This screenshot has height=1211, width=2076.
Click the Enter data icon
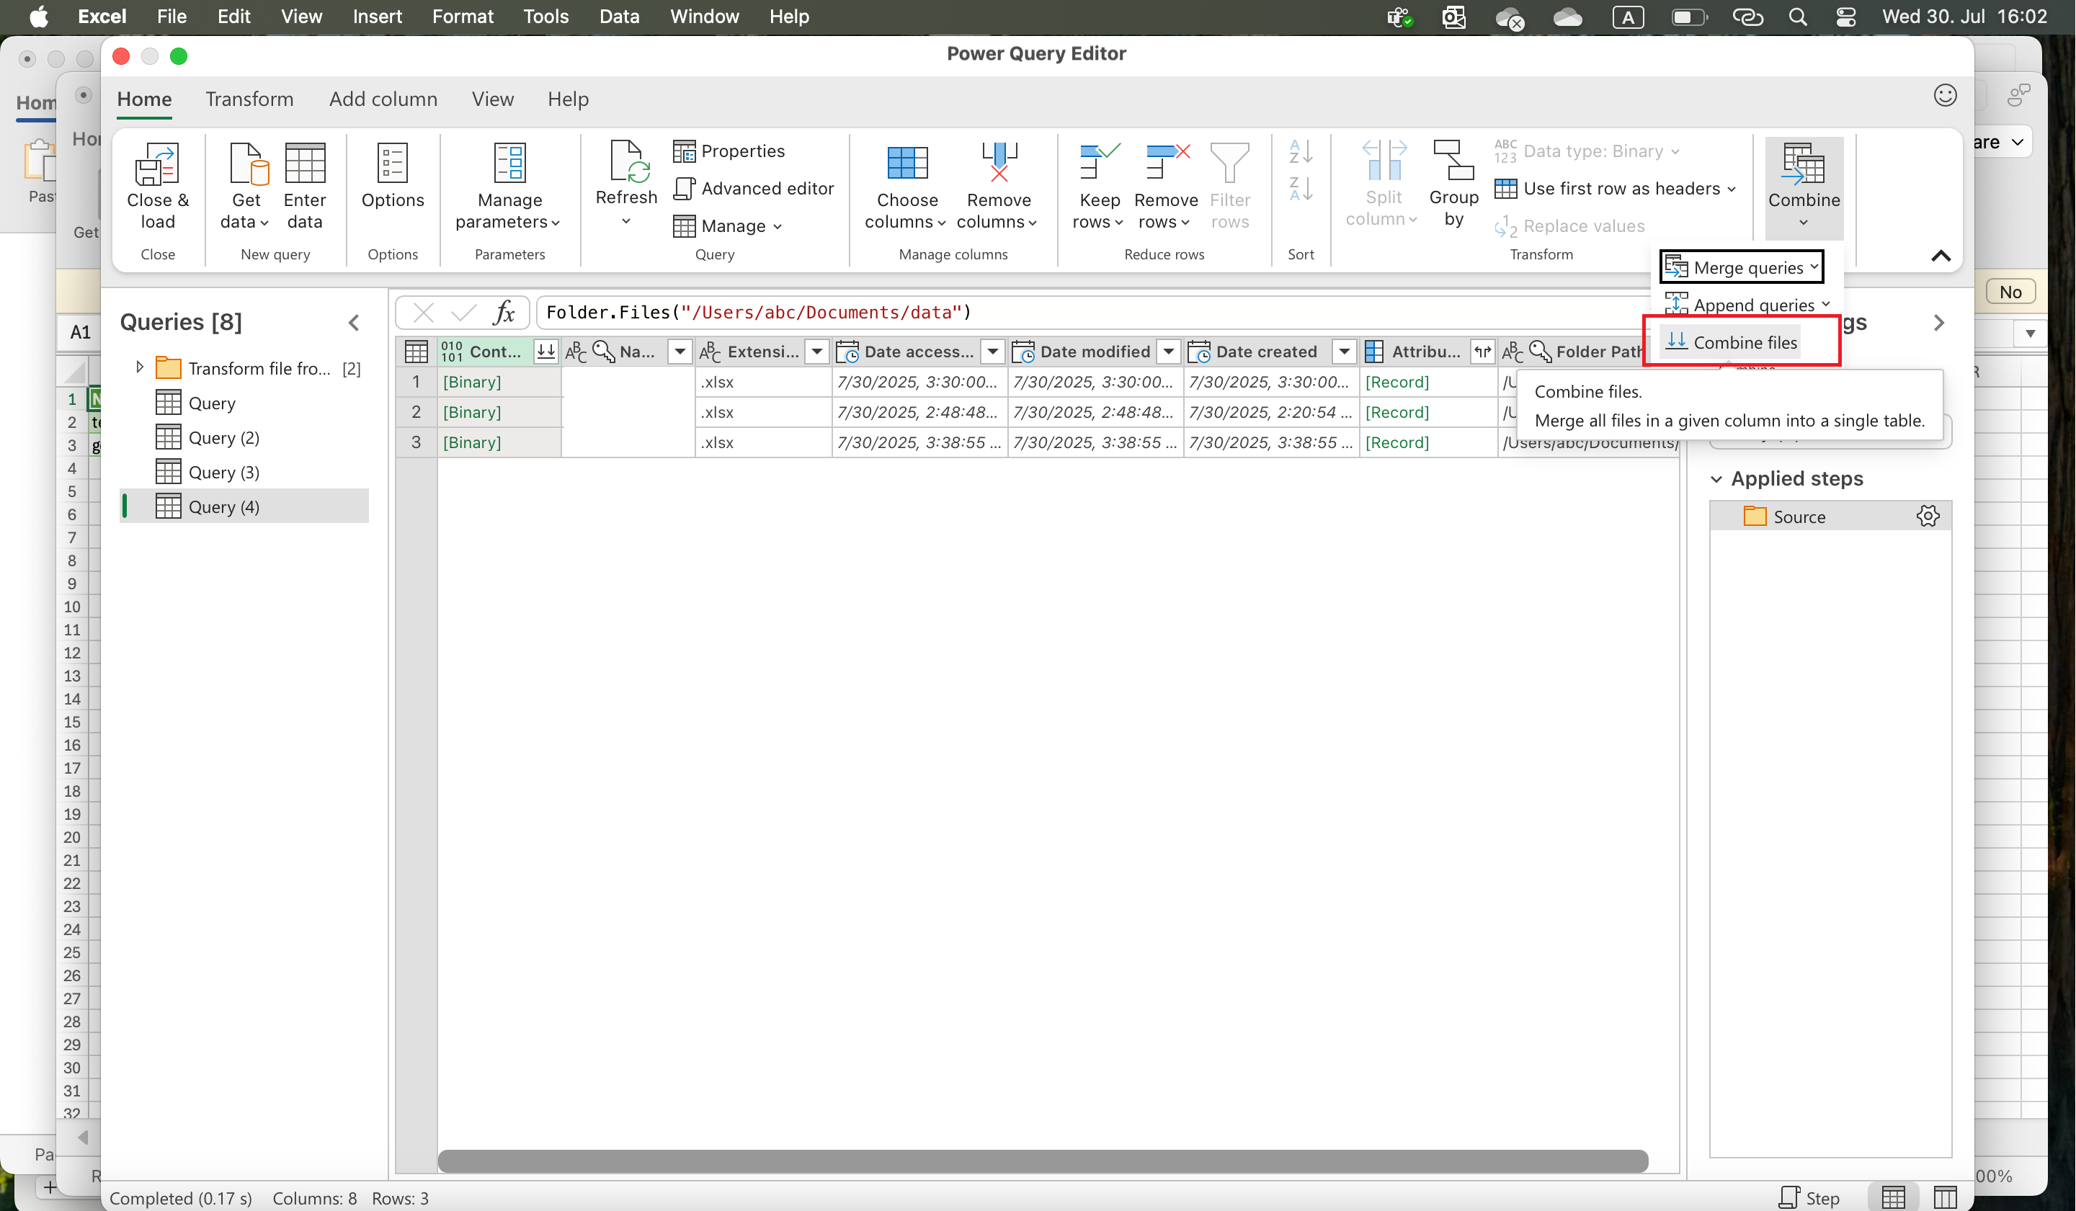[x=305, y=163]
